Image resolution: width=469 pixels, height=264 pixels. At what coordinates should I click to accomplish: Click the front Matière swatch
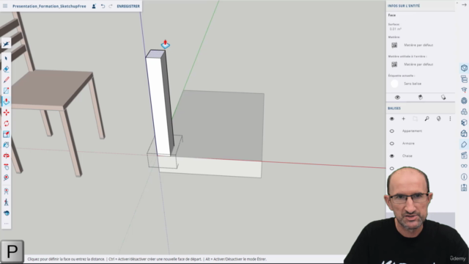pyautogui.click(x=394, y=45)
